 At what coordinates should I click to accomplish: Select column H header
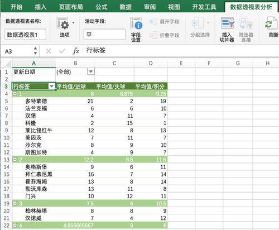click(x=267, y=64)
